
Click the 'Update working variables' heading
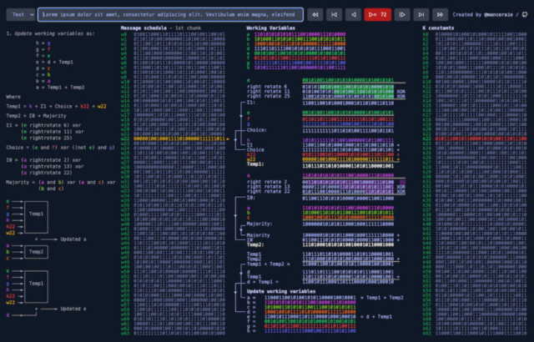tap(281, 291)
